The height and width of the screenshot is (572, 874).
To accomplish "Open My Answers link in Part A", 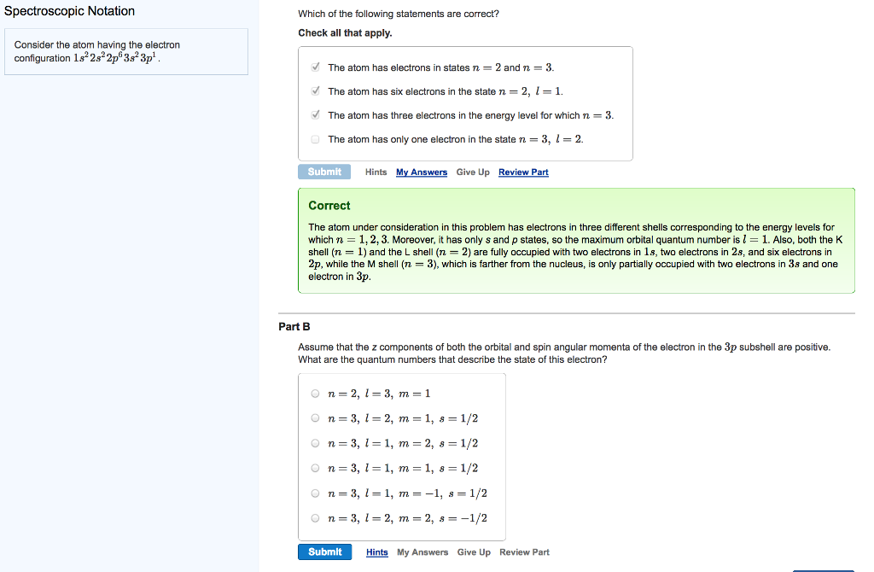I will coord(422,172).
